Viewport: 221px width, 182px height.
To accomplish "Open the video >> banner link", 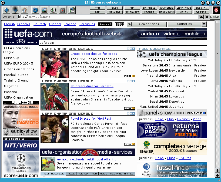I will click(172, 34).
